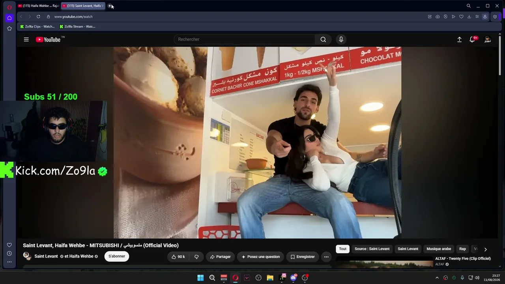Screen dimensions: 505x284
Task: Click the site security lock icon
Action: coord(48,17)
